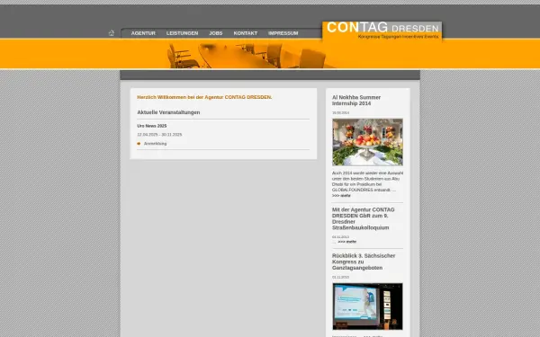Screen dimensions: 540x337
Task: Open the JOBS menu item
Action: pyautogui.click(x=216, y=33)
